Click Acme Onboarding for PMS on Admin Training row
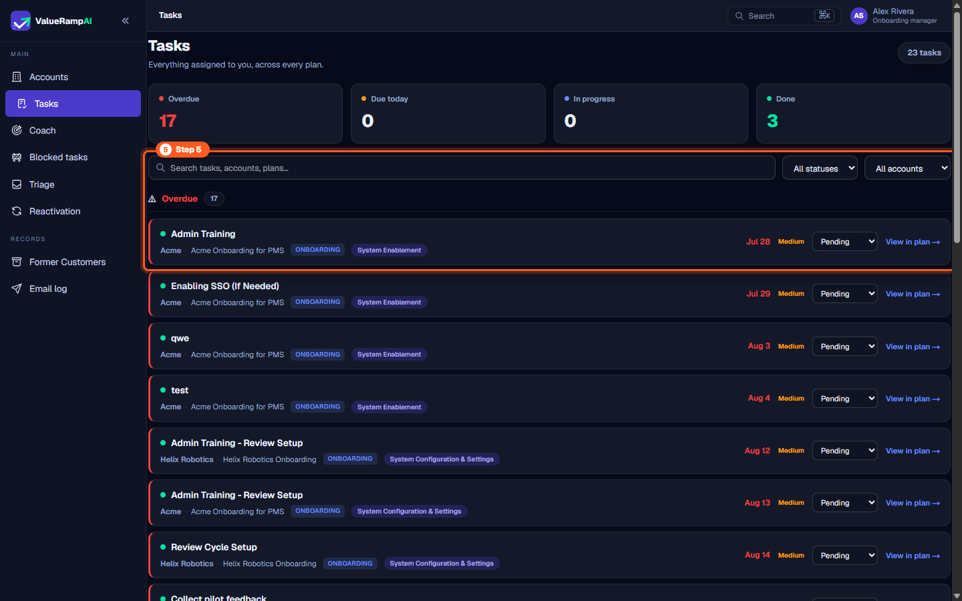 [x=237, y=250]
